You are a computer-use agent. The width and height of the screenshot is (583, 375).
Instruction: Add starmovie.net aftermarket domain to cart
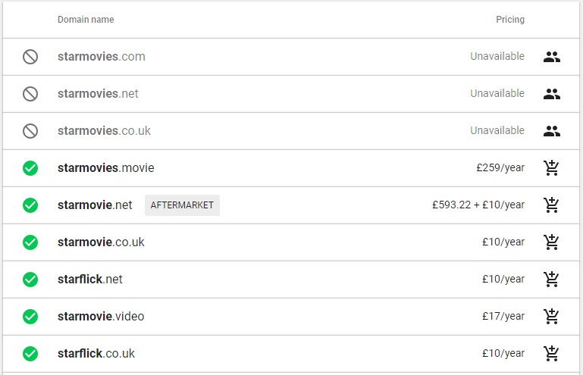point(551,205)
